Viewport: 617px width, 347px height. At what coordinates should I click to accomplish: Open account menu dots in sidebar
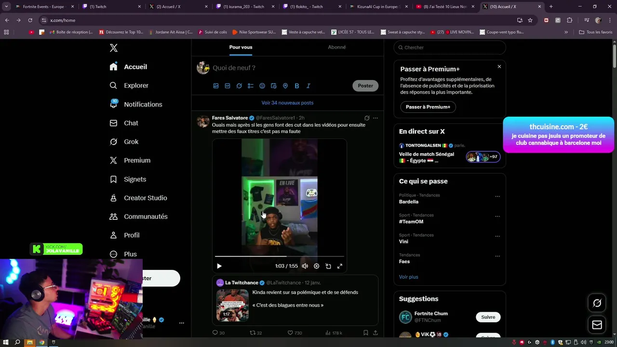pyautogui.click(x=182, y=323)
